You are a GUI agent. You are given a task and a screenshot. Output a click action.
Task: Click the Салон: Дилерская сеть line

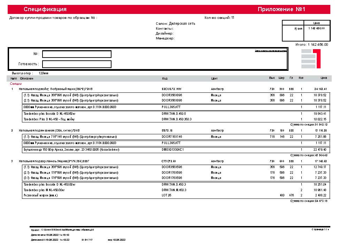tap(175, 24)
